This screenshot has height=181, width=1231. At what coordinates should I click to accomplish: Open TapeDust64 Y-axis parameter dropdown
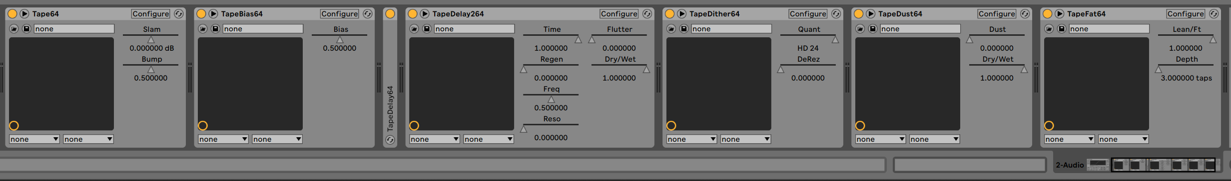click(935, 139)
